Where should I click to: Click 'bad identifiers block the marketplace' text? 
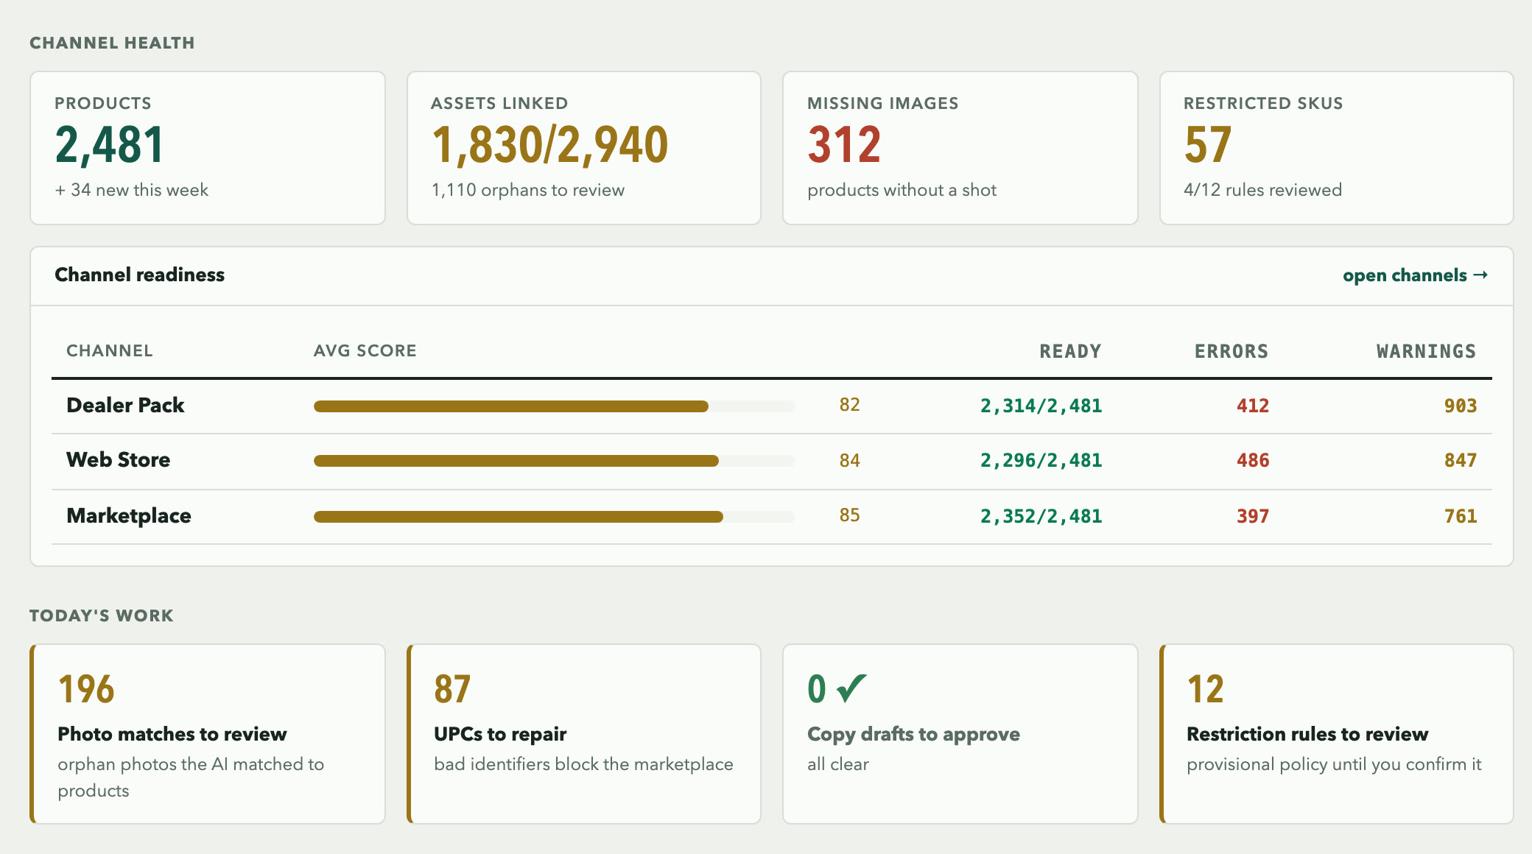583,764
